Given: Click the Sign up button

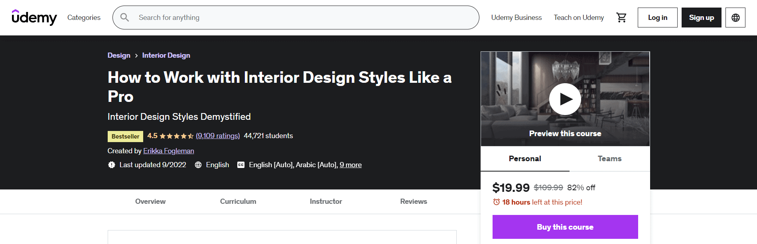Looking at the screenshot, I should tap(702, 18).
